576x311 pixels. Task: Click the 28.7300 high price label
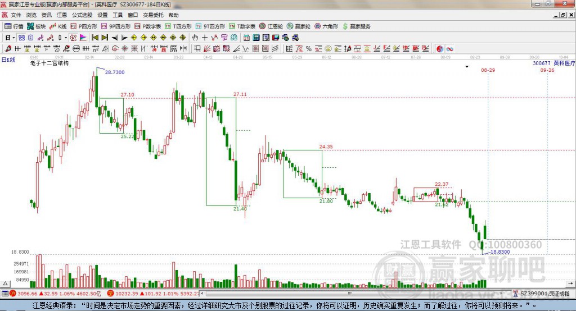tap(115, 72)
